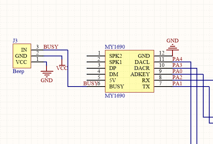Viewport: 213px width, 144px height.
Task: Select the J3 Beep connector body
Action: pos(22,56)
